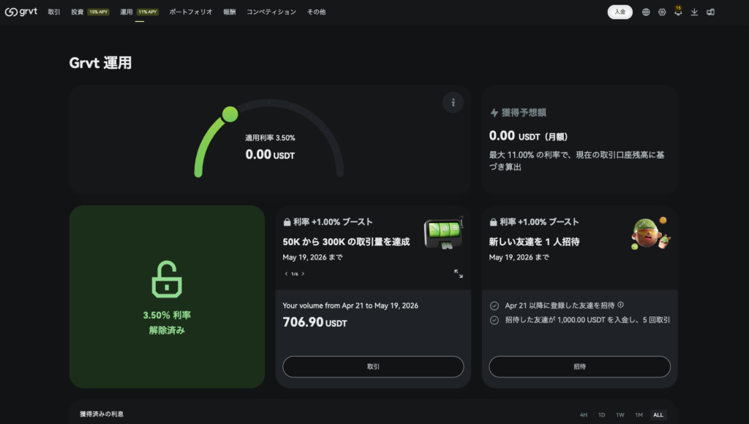Screen dimensions: 749x424
Task: Open settings via the gear icon
Action: (x=662, y=12)
